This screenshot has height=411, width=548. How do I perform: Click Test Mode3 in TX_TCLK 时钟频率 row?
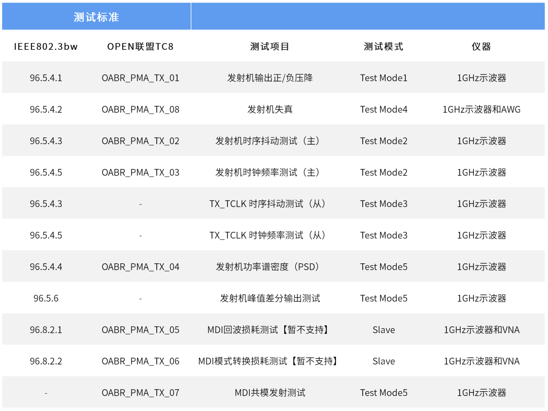coord(384,235)
